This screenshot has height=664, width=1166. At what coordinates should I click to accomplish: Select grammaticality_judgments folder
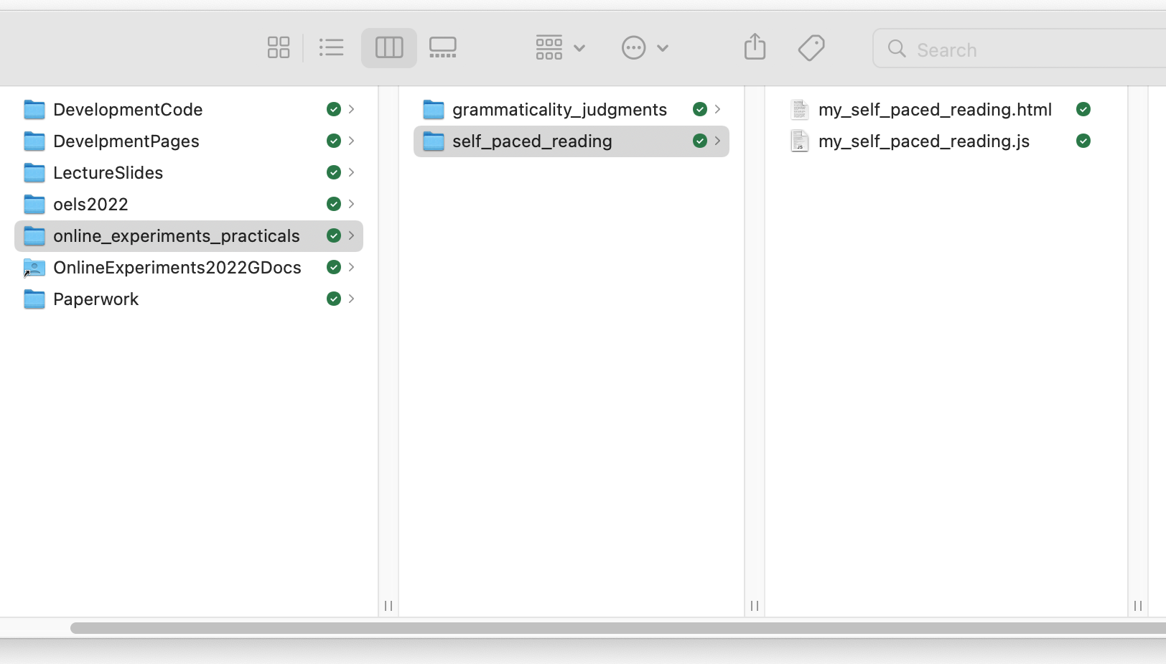[x=572, y=110]
